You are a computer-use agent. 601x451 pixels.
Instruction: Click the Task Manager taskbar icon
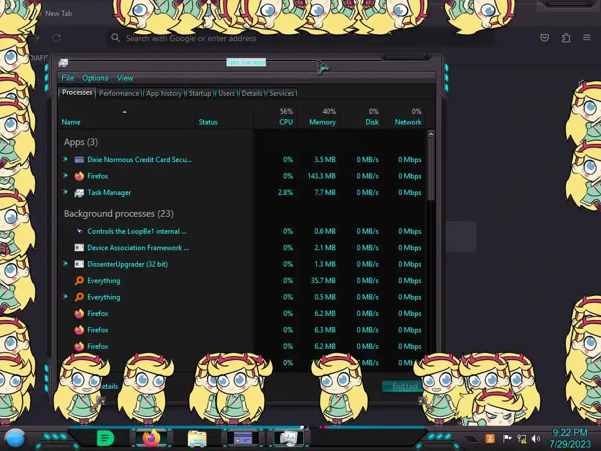click(288, 438)
